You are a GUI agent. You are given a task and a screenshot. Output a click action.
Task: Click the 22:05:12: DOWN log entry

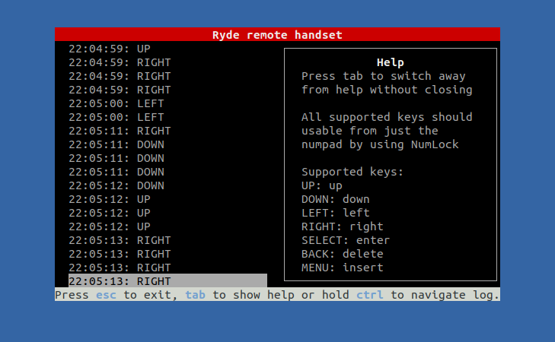116,185
